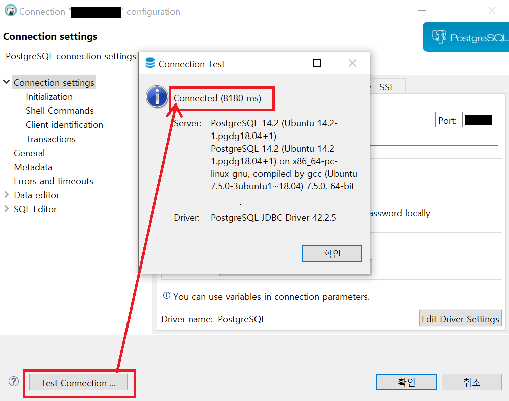Cancel configuration with the 취소 button

[x=471, y=382]
